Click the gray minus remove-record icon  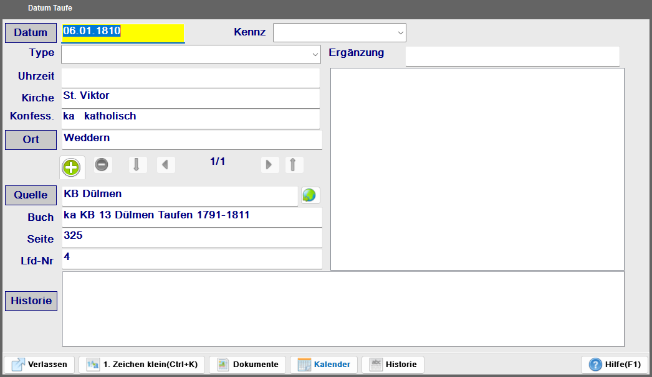tap(102, 165)
